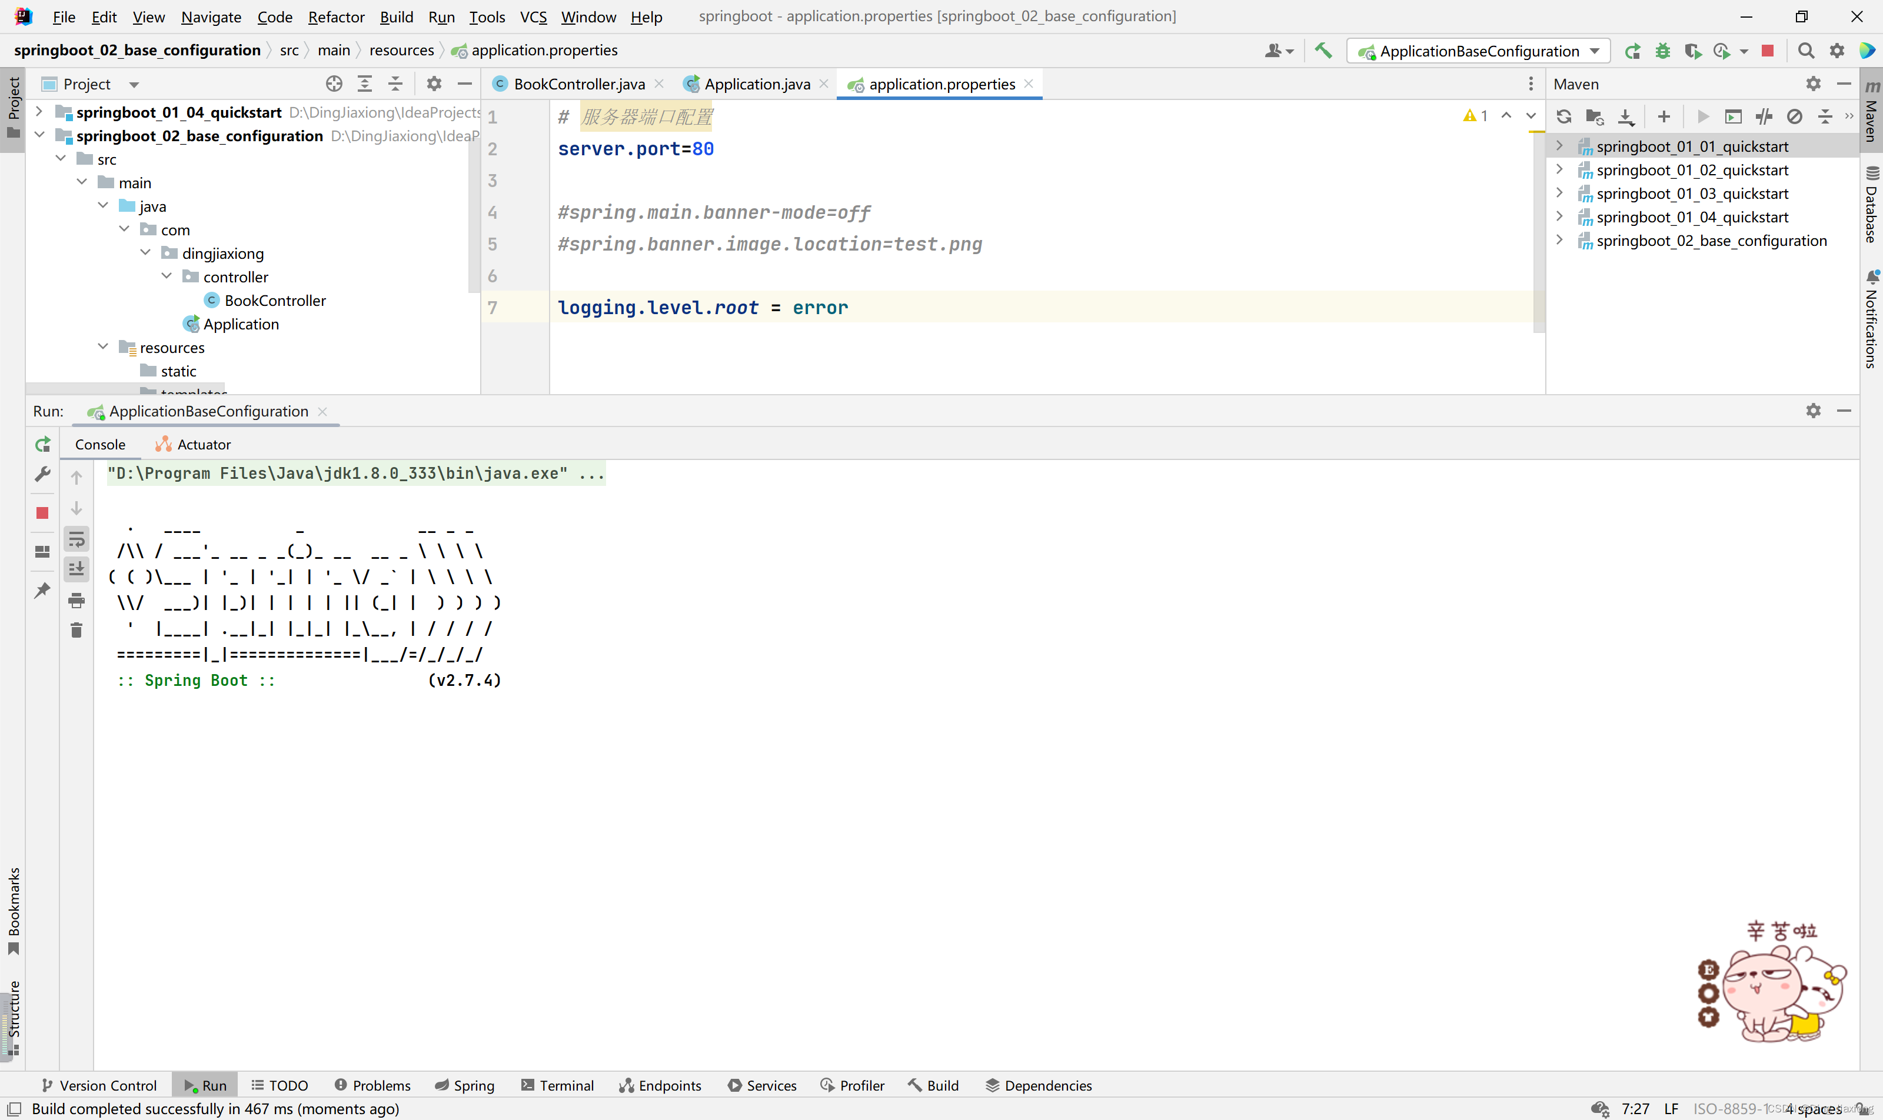The height and width of the screenshot is (1120, 1883).
Task: Reload all Maven projects
Action: coord(1563,116)
